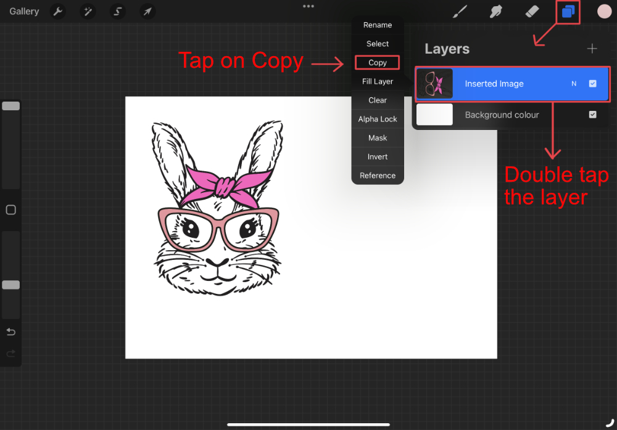Select the Eraser tool
The image size is (617, 430).
point(532,11)
